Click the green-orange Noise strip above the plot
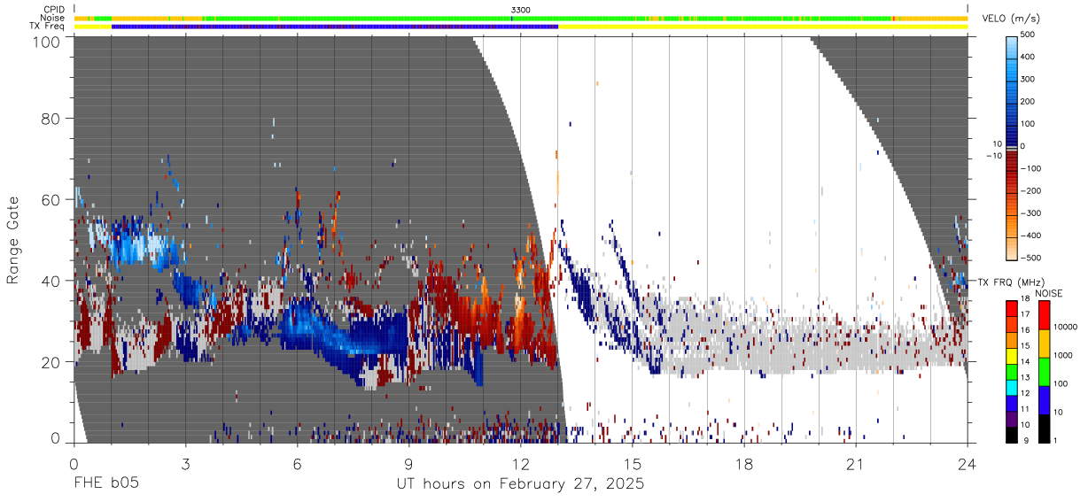The image size is (1088, 502). [521, 18]
